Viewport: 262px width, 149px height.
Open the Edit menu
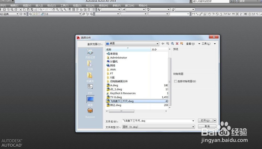[x=14, y=5]
